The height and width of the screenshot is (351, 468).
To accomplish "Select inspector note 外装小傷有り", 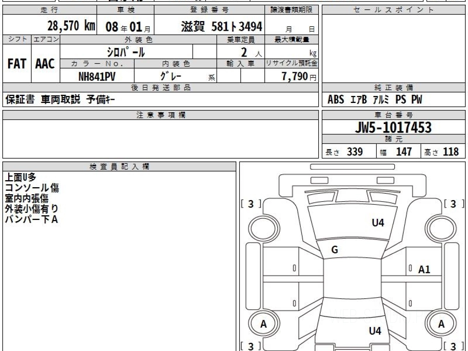I will pos(32,209).
